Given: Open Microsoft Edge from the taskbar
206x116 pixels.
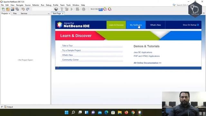Looking at the screenshot, I should click(107, 112).
